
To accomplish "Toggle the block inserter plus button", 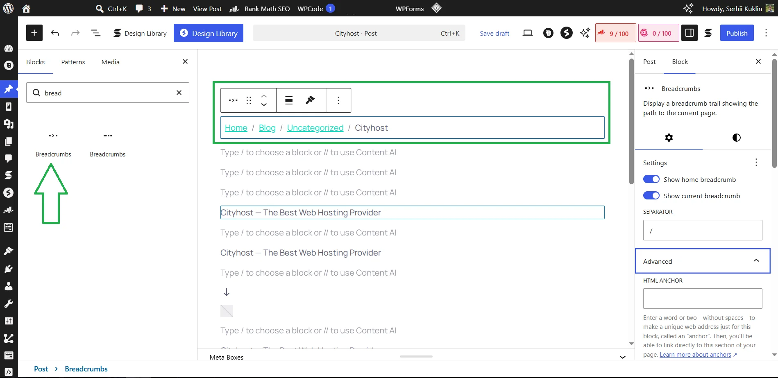I will click(34, 33).
